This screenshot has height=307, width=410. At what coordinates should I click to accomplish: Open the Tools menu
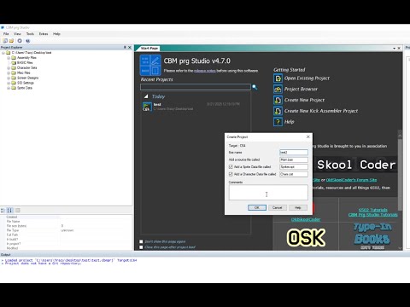pos(30,34)
